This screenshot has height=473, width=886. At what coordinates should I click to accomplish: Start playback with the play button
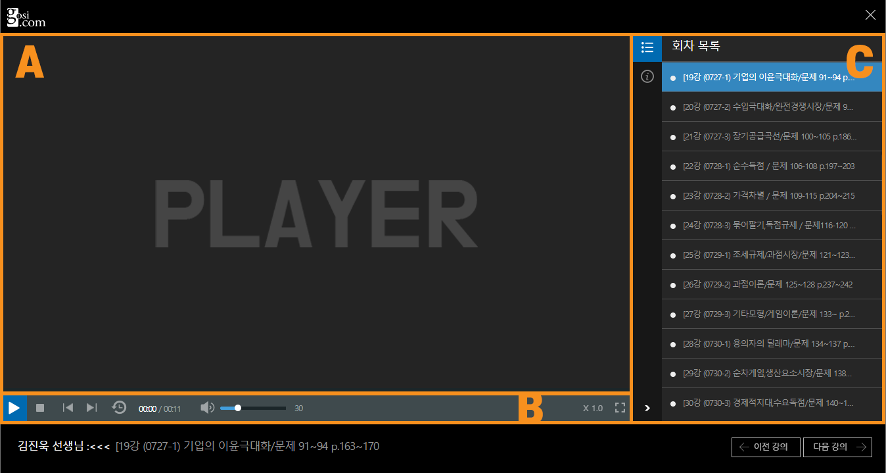tap(14, 408)
